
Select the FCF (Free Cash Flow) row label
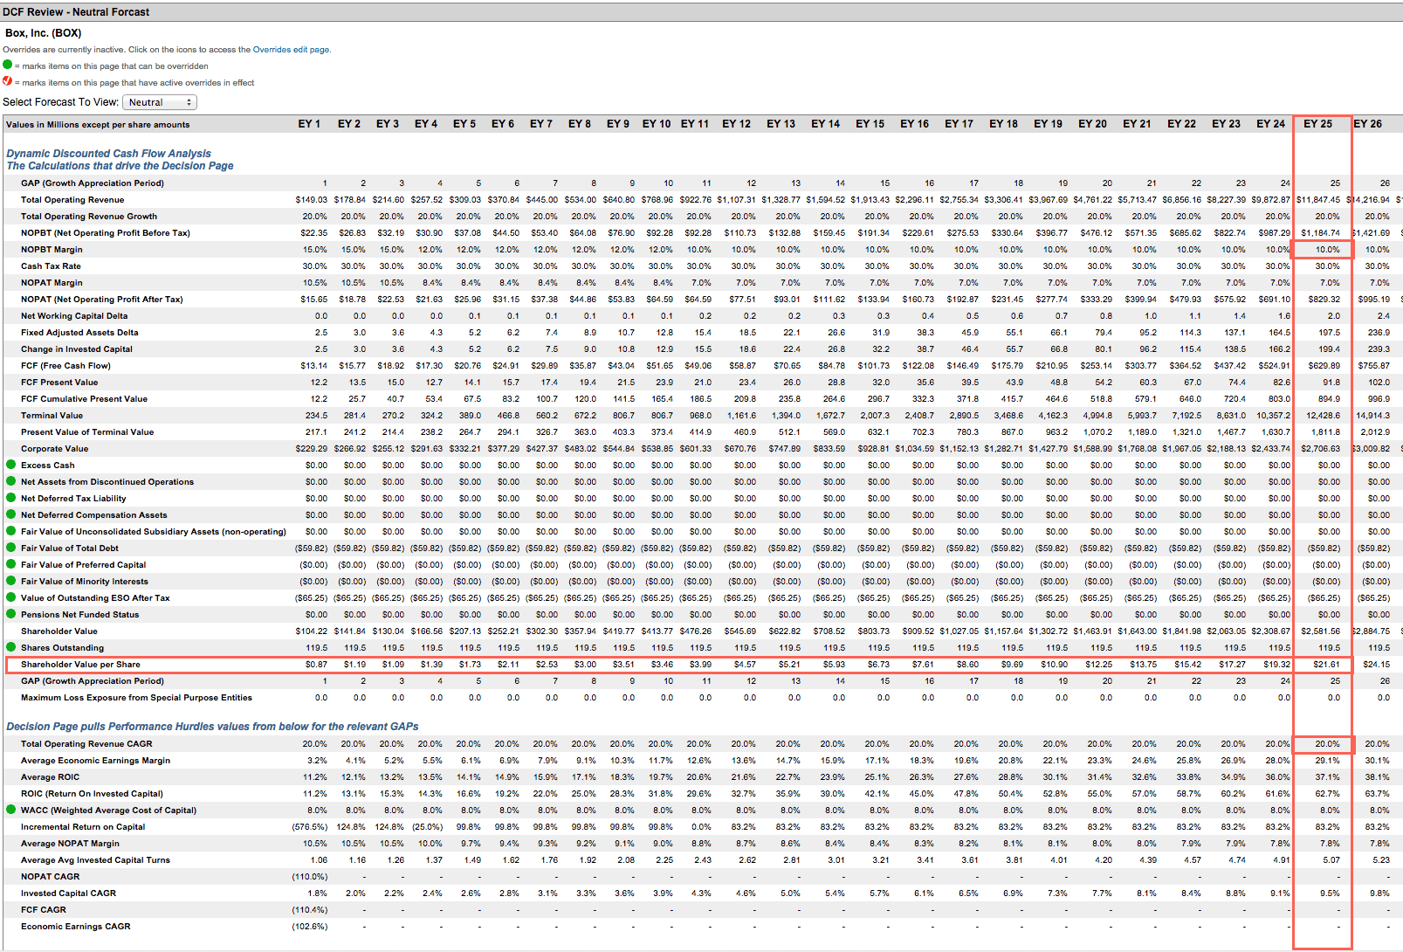[65, 366]
